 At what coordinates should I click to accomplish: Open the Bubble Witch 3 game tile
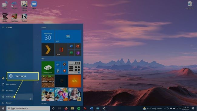click(x=61, y=94)
